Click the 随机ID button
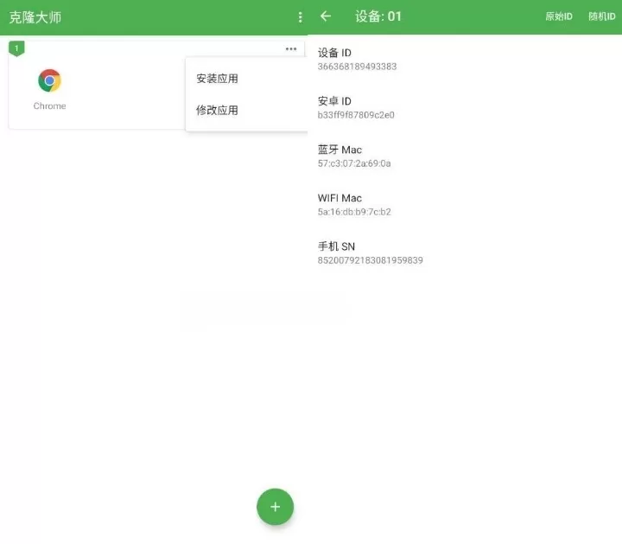Viewport: 622px width, 544px height. pos(602,16)
